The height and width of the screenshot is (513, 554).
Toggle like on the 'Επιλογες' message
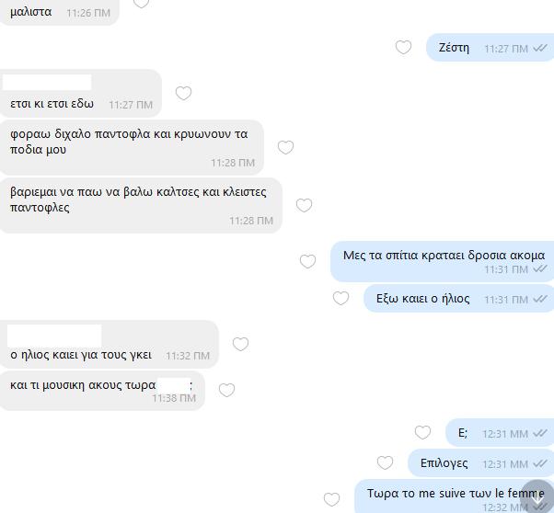click(x=385, y=462)
